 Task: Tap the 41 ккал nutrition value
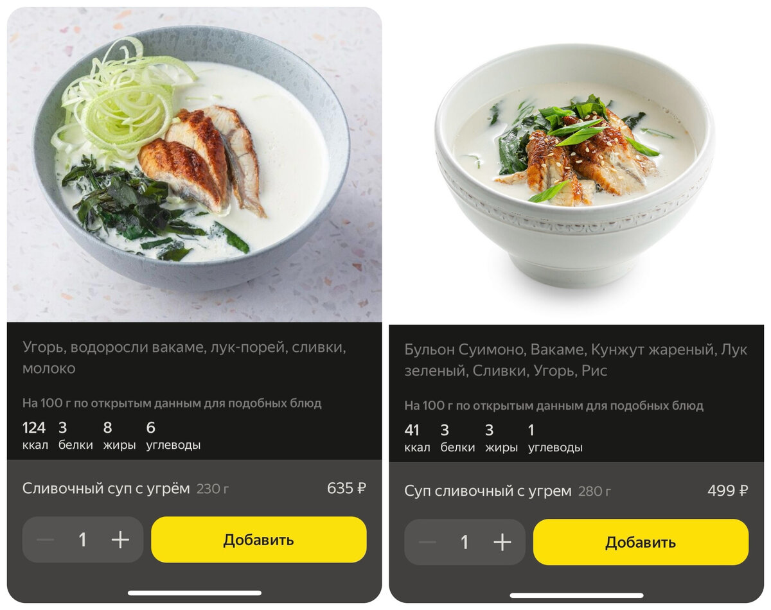(x=417, y=438)
